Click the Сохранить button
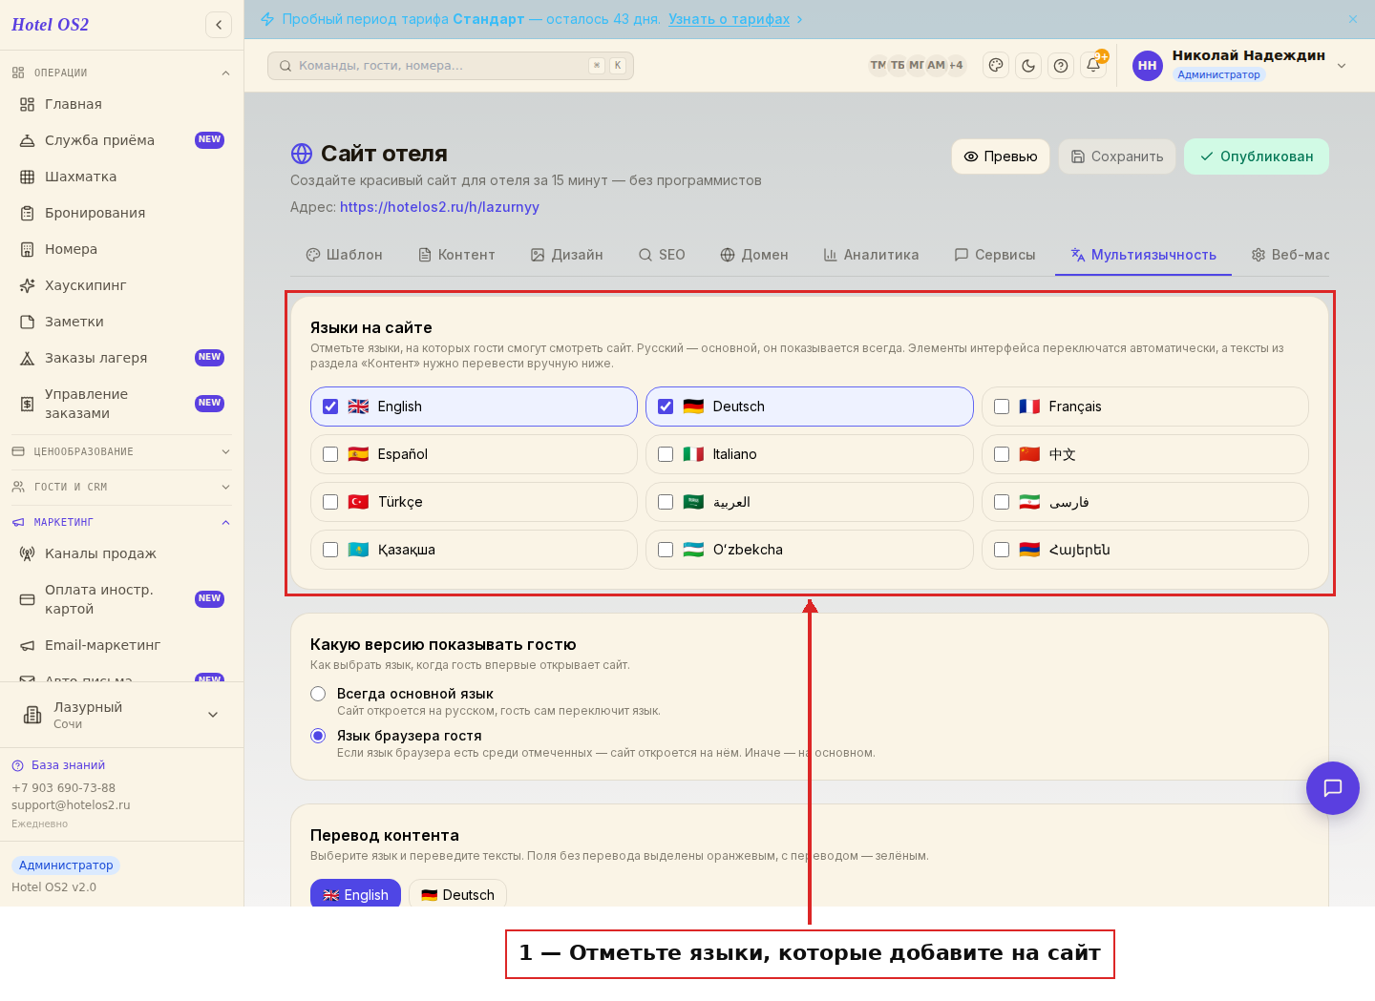 tap(1117, 156)
